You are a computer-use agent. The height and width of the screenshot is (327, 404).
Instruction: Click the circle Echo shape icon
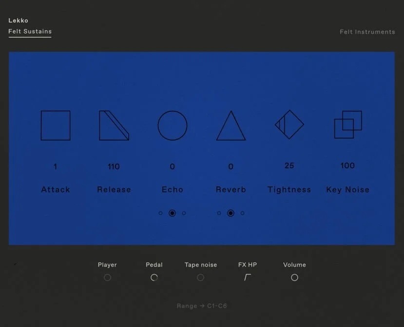pyautogui.click(x=173, y=125)
